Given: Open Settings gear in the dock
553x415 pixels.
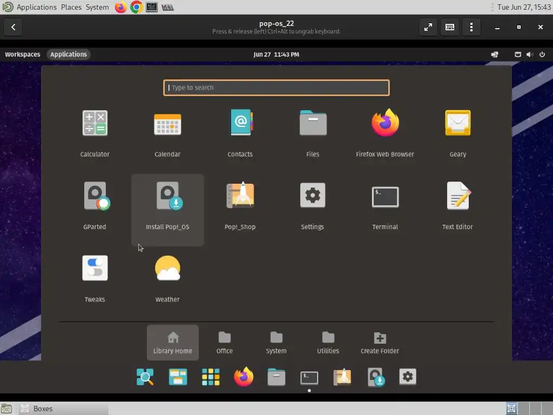Looking at the screenshot, I should [408, 377].
